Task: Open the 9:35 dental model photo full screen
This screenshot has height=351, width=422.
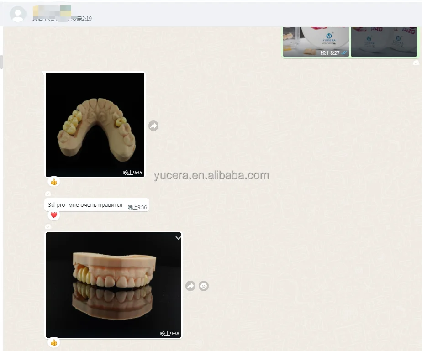Action: [x=95, y=124]
